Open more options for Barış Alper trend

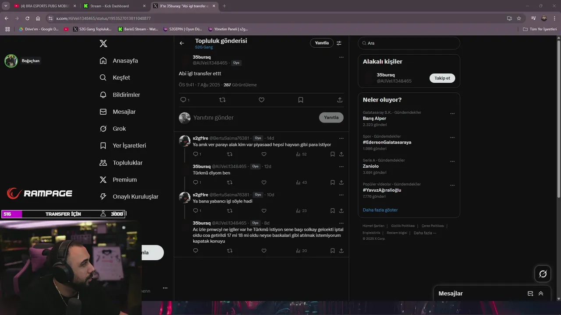point(452,113)
